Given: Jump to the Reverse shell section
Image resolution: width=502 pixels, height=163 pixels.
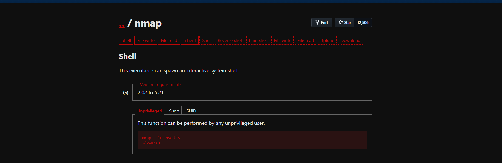Looking at the screenshot, I should tap(230, 40).
